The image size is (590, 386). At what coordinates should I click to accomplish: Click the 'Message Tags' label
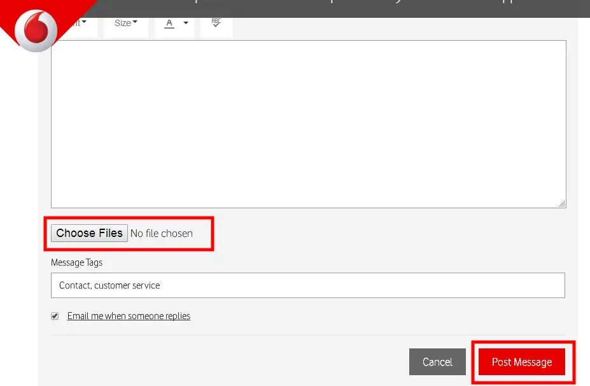coord(76,262)
